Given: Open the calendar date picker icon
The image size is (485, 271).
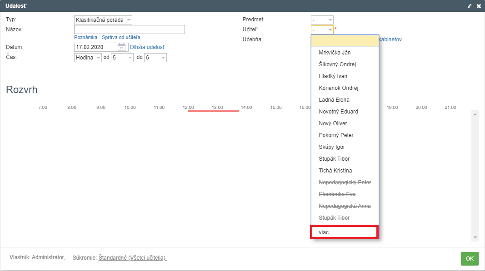Looking at the screenshot, I should pyautogui.click(x=121, y=47).
